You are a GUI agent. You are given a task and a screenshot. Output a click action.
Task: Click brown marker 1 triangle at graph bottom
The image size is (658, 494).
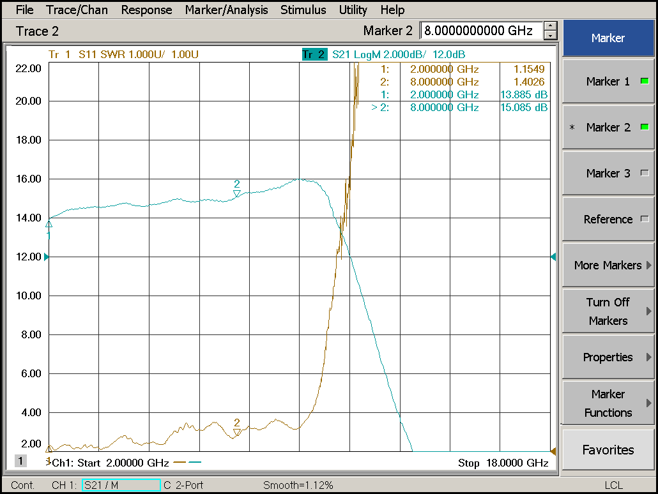(x=49, y=448)
